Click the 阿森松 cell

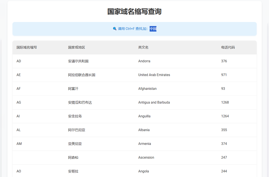pos(73,157)
